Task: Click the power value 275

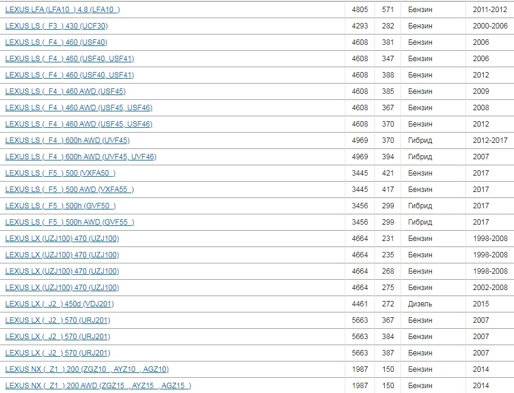Action: coord(388,288)
